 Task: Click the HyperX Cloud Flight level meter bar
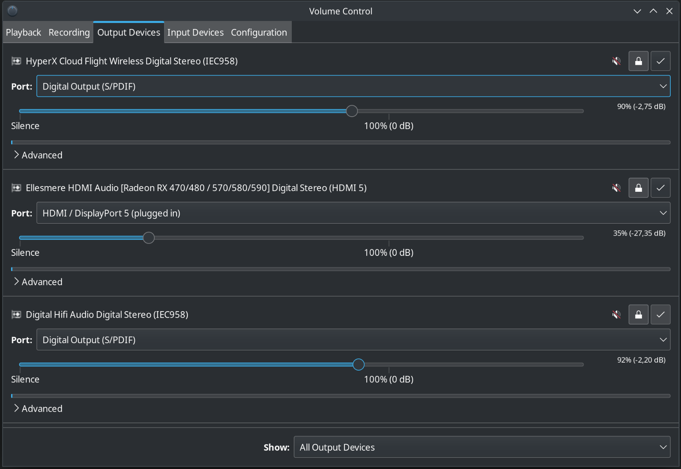pyautogui.click(x=341, y=142)
